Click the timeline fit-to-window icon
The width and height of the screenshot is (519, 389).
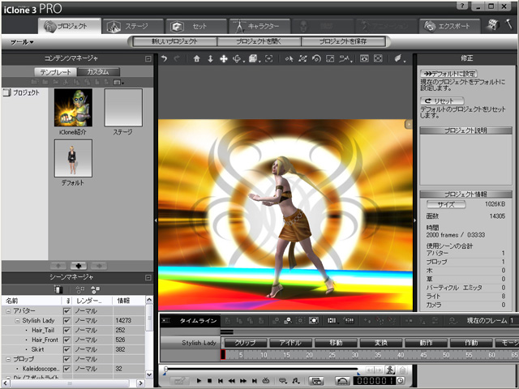[x=314, y=321]
